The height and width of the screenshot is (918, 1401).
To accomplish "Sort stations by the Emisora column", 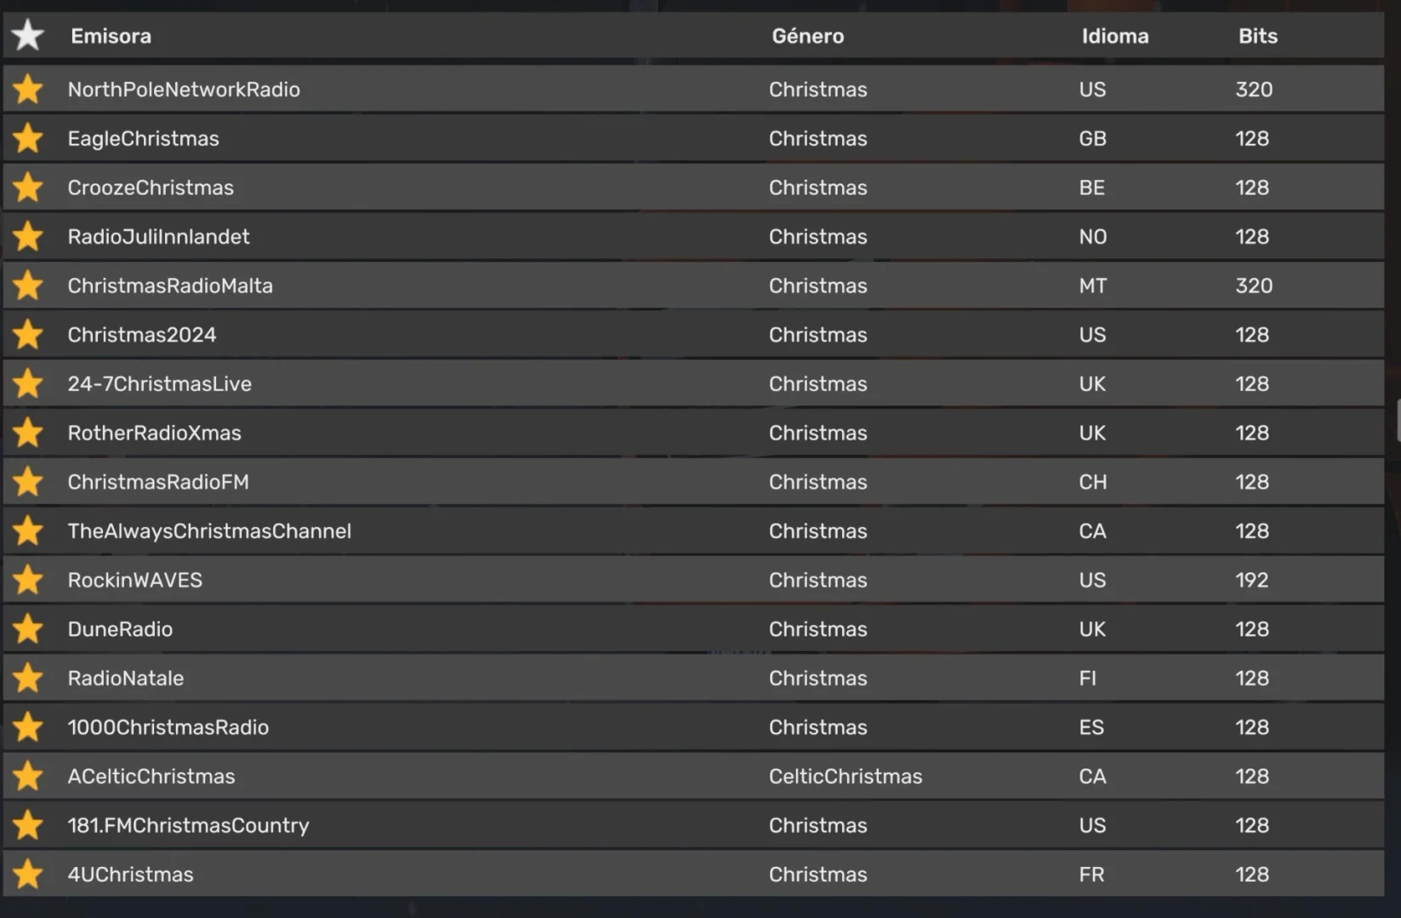I will click(111, 37).
